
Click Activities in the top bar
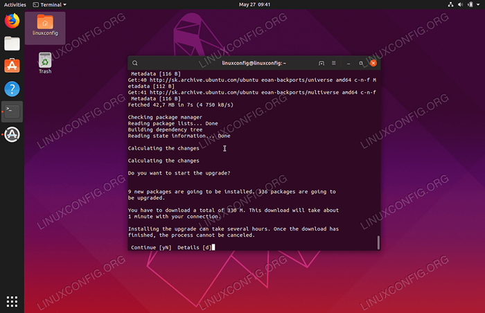point(15,4)
